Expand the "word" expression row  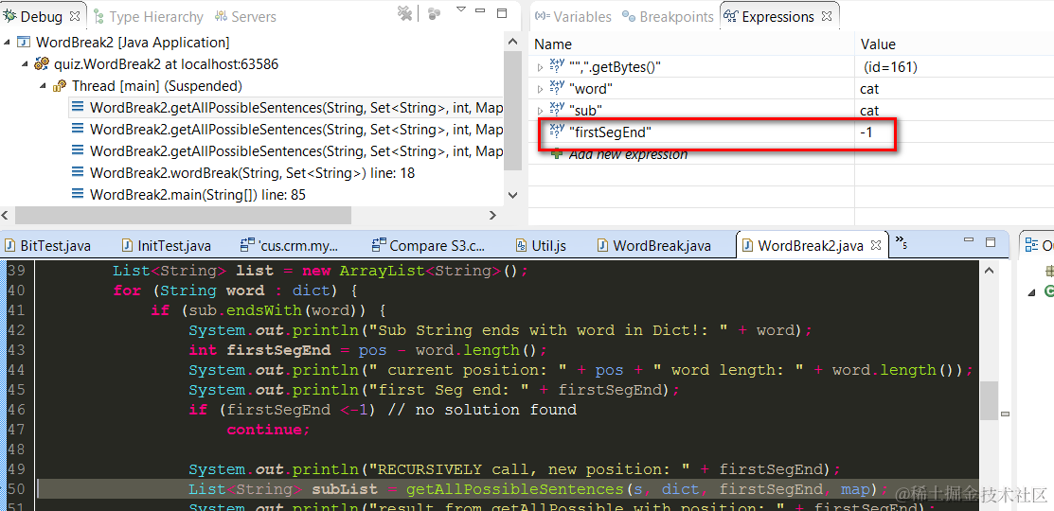click(x=540, y=89)
